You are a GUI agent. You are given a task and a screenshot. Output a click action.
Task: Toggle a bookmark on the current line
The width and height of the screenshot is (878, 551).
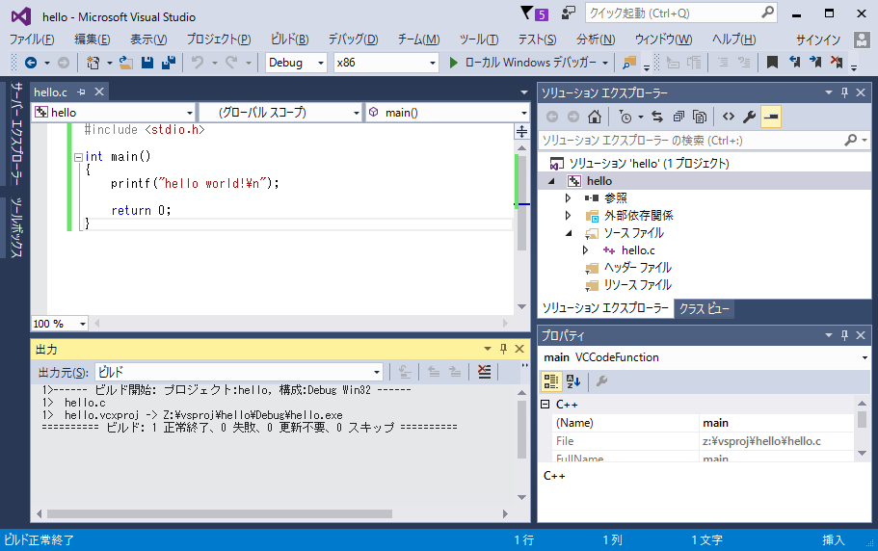772,62
